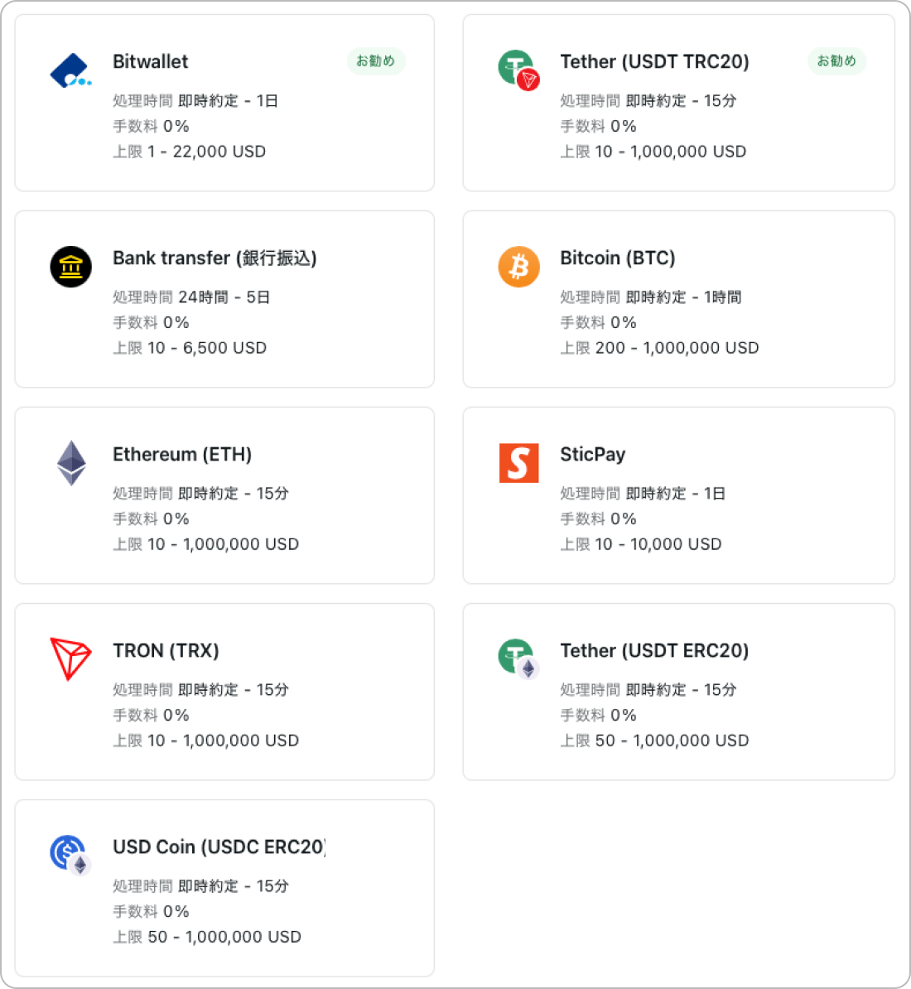Click the Tether TRC20 coin icon
Viewport: 911px width, 989px height.
point(519,70)
